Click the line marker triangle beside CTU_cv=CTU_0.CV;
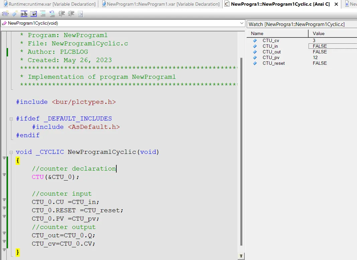Image resolution: width=357 pixels, height=260 pixels. click(x=4, y=241)
